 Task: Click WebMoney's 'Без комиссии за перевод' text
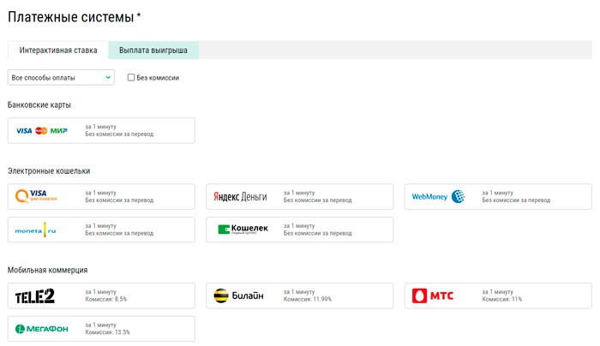[516, 200]
